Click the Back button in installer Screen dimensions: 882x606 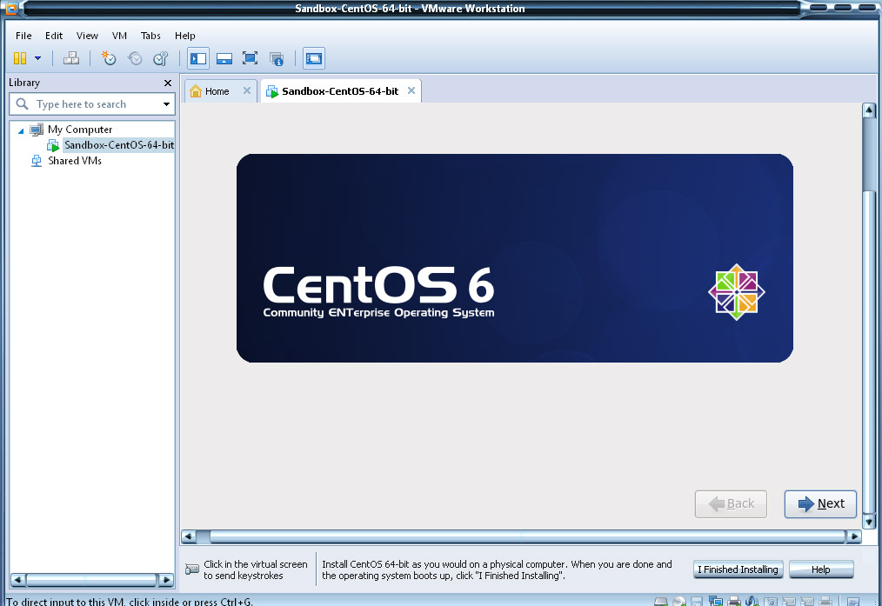point(731,503)
